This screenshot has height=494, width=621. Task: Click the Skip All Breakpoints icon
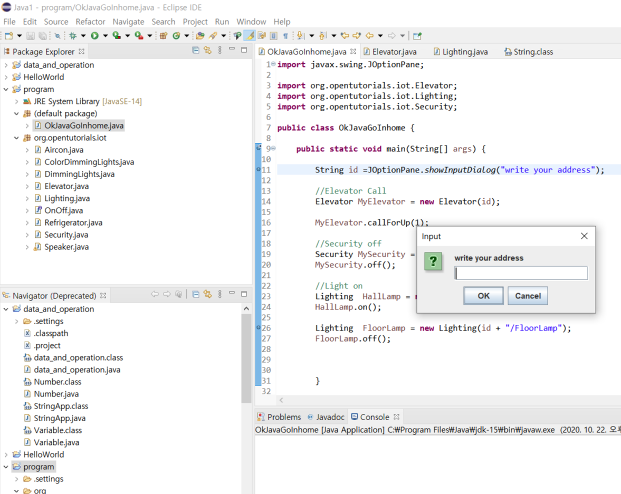tap(58, 36)
